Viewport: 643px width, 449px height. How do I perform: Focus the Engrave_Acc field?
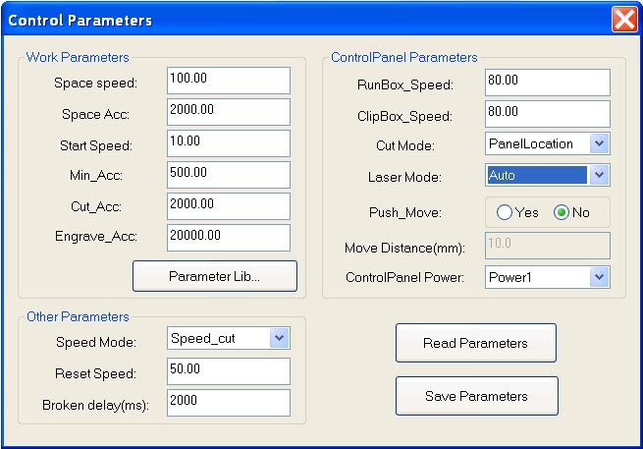[x=228, y=238]
